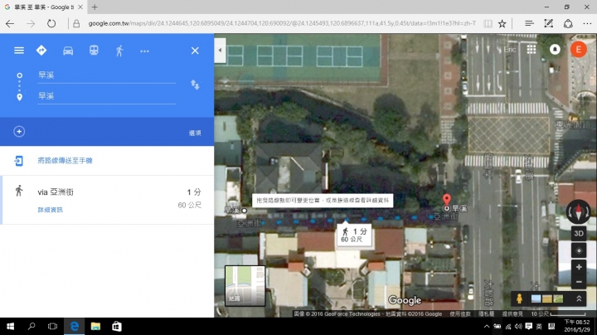Click the route start point marker
The width and height of the screenshot is (597, 335).
tap(245, 211)
